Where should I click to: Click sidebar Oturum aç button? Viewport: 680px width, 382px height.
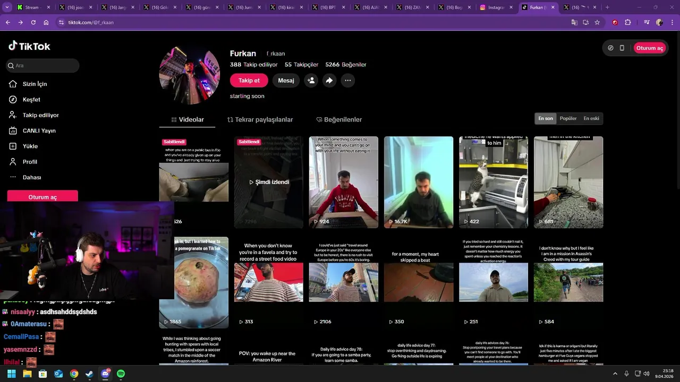(42, 197)
